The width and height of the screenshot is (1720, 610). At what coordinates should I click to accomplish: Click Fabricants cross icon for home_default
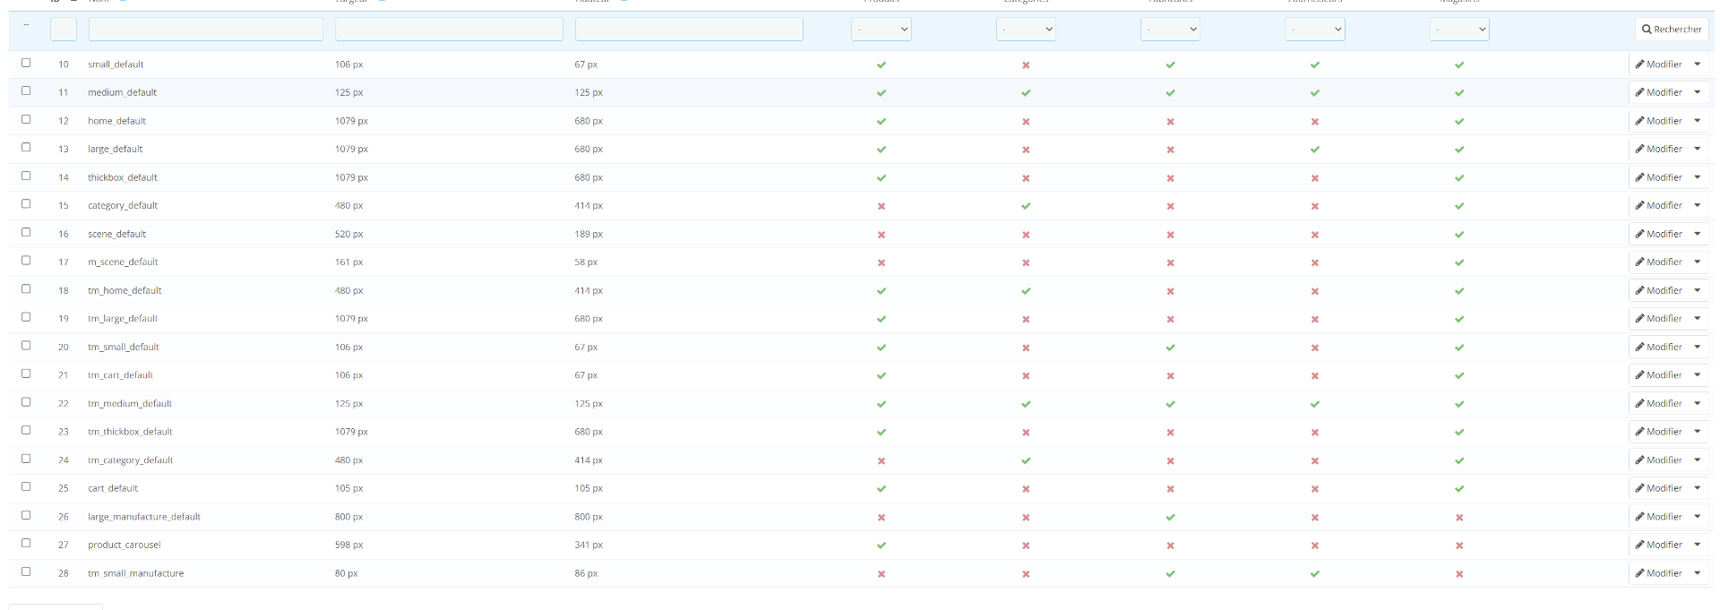(1170, 122)
